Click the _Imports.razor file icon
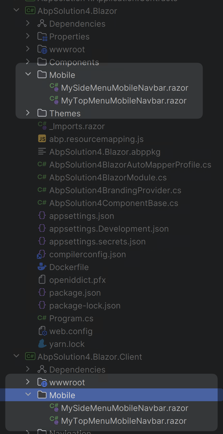 pos(42,126)
